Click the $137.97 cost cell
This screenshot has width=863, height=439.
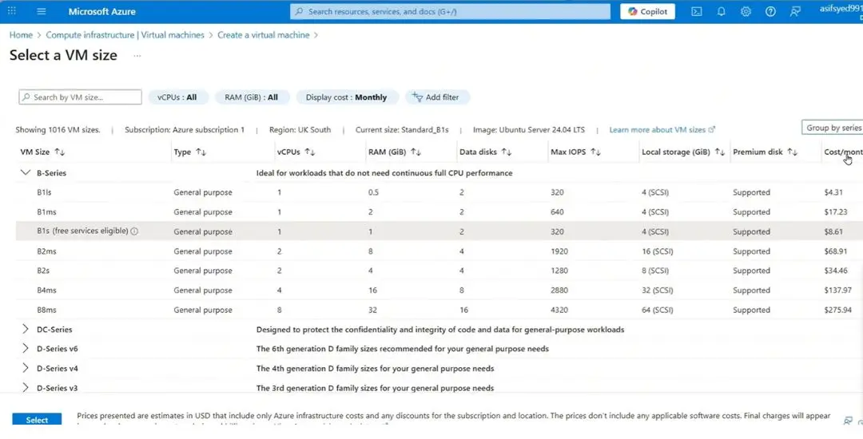tap(837, 290)
